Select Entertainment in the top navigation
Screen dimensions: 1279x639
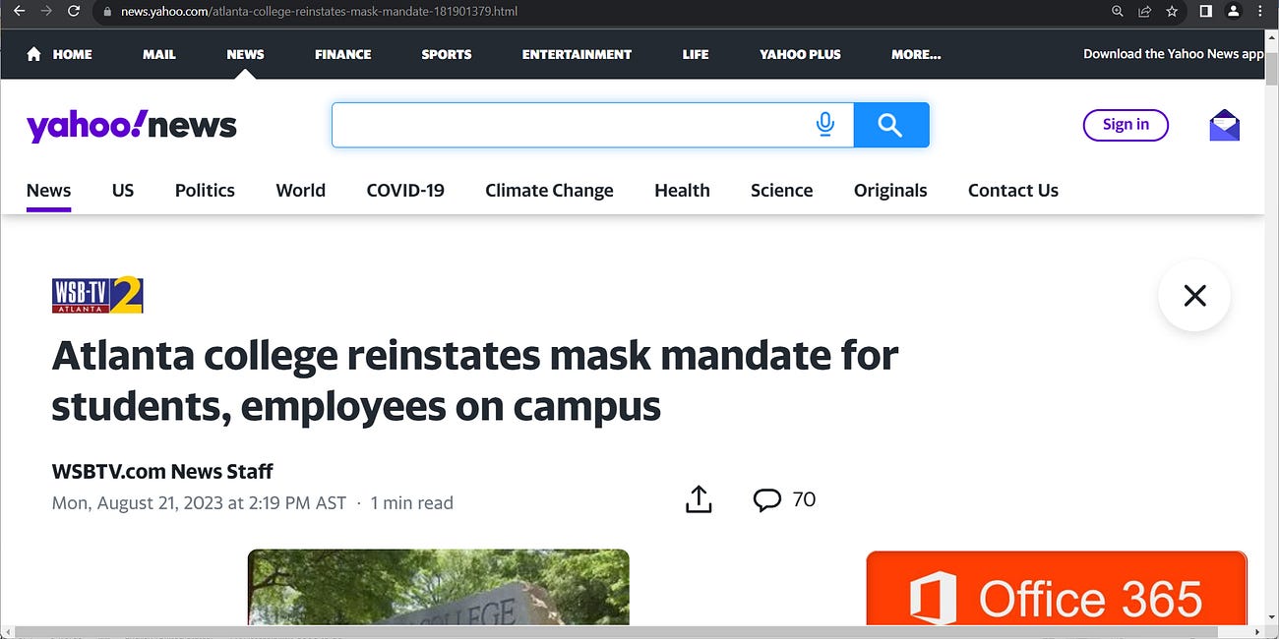coord(577,54)
